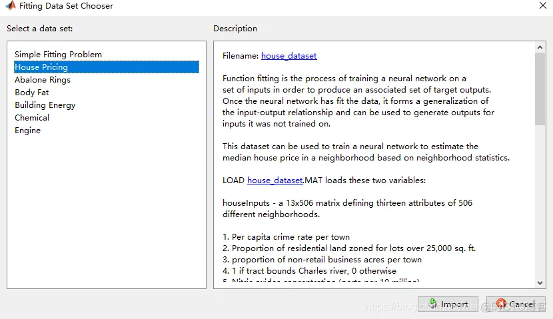Open house_dataset link next to Filename

(289, 56)
